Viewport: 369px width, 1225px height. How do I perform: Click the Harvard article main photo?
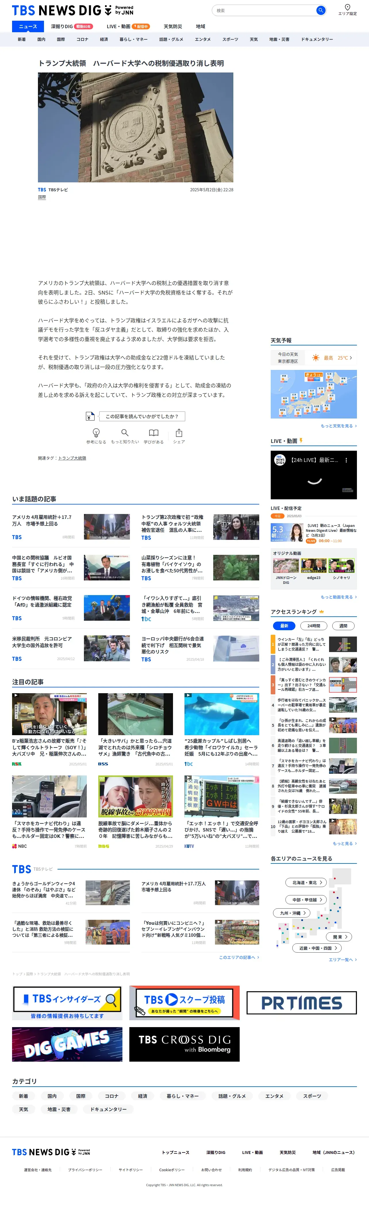[x=135, y=127]
